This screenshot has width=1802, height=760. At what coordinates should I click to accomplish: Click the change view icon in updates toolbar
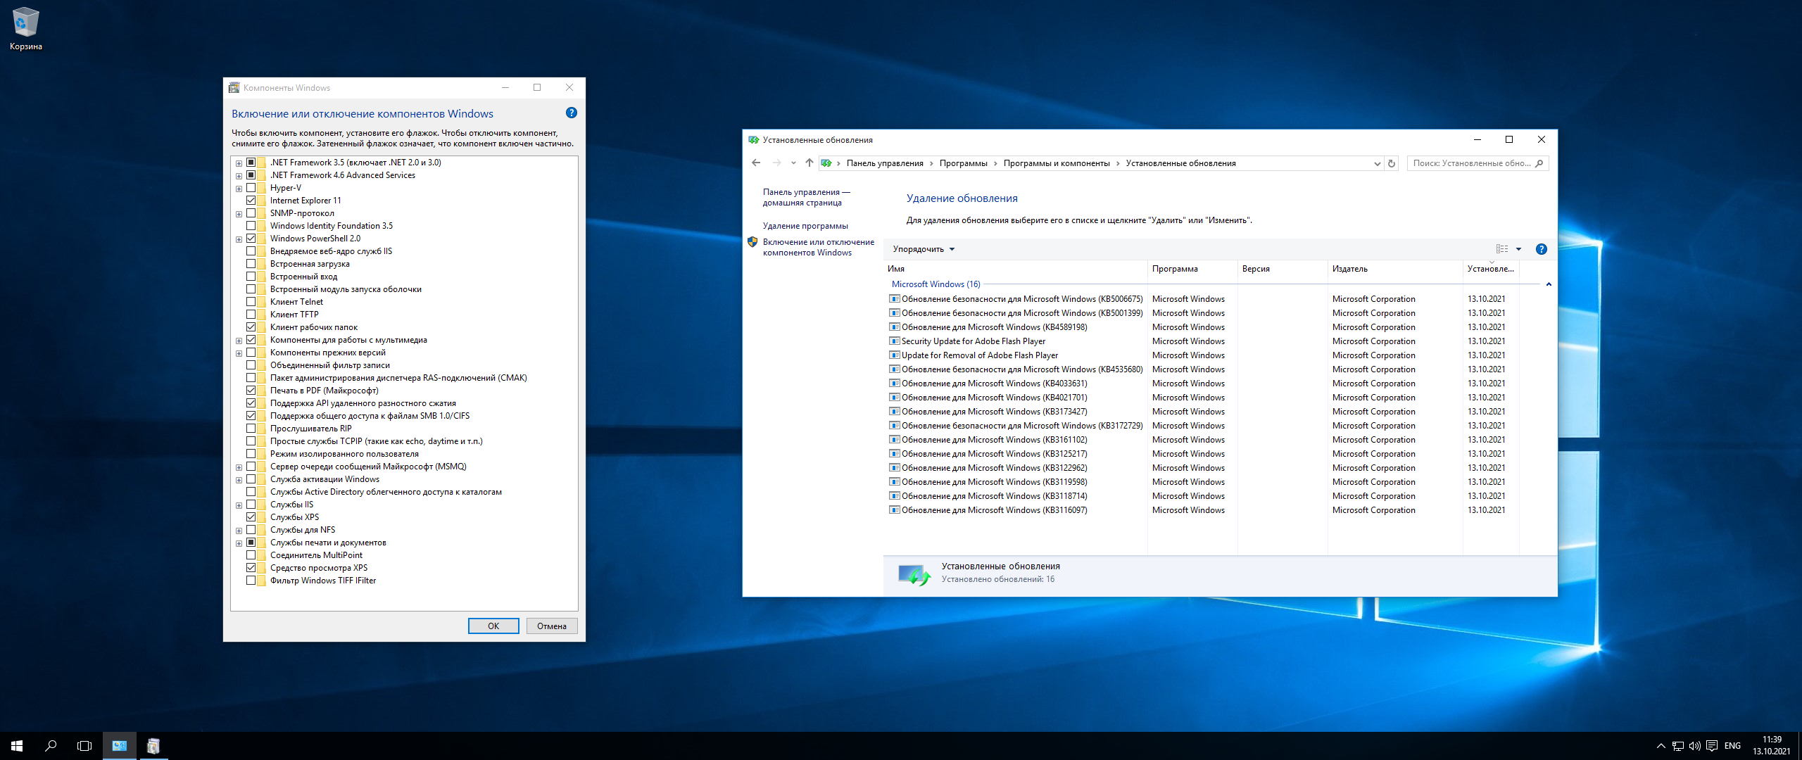(1502, 249)
